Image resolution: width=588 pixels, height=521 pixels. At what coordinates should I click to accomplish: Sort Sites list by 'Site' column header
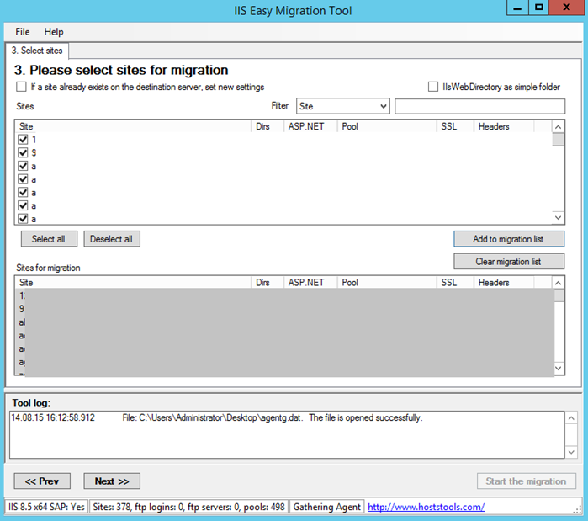(x=133, y=126)
